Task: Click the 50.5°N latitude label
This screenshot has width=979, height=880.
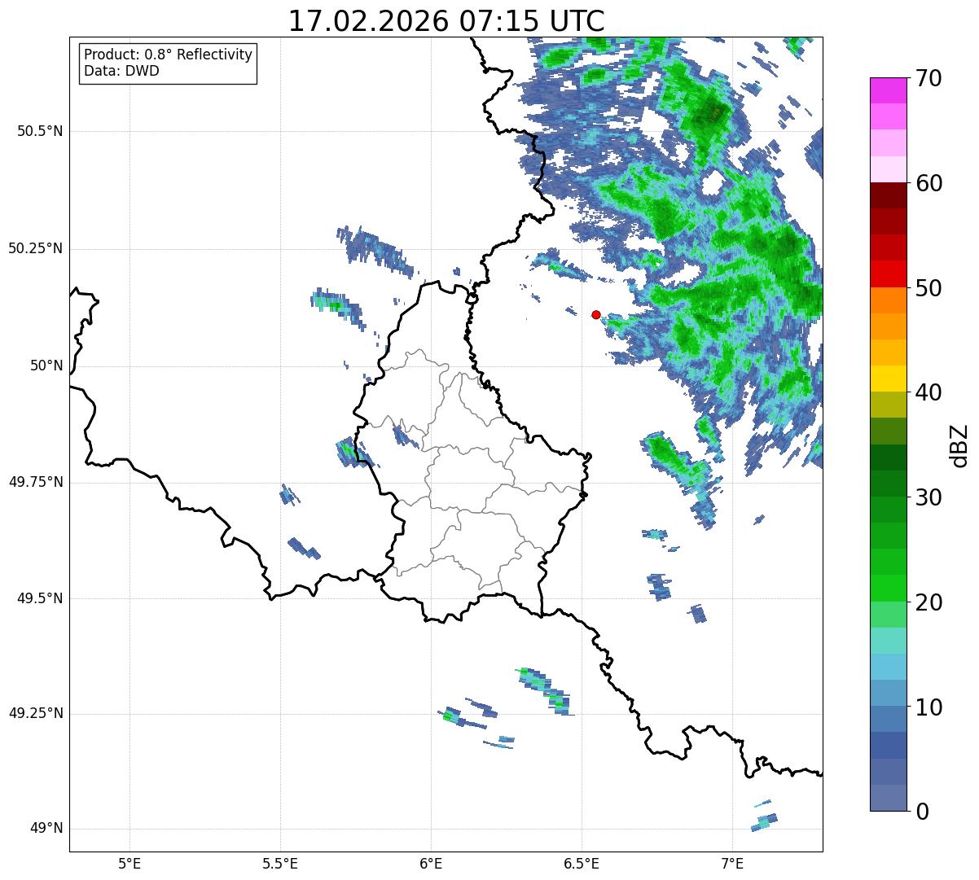Action: coord(40,131)
